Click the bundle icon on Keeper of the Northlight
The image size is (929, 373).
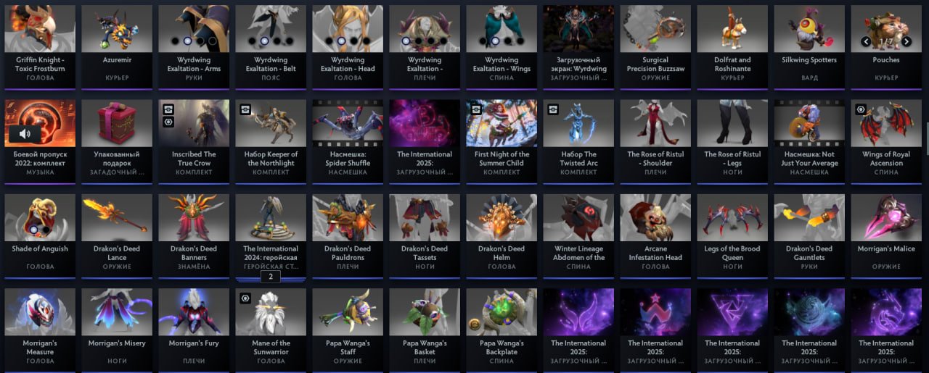245,109
